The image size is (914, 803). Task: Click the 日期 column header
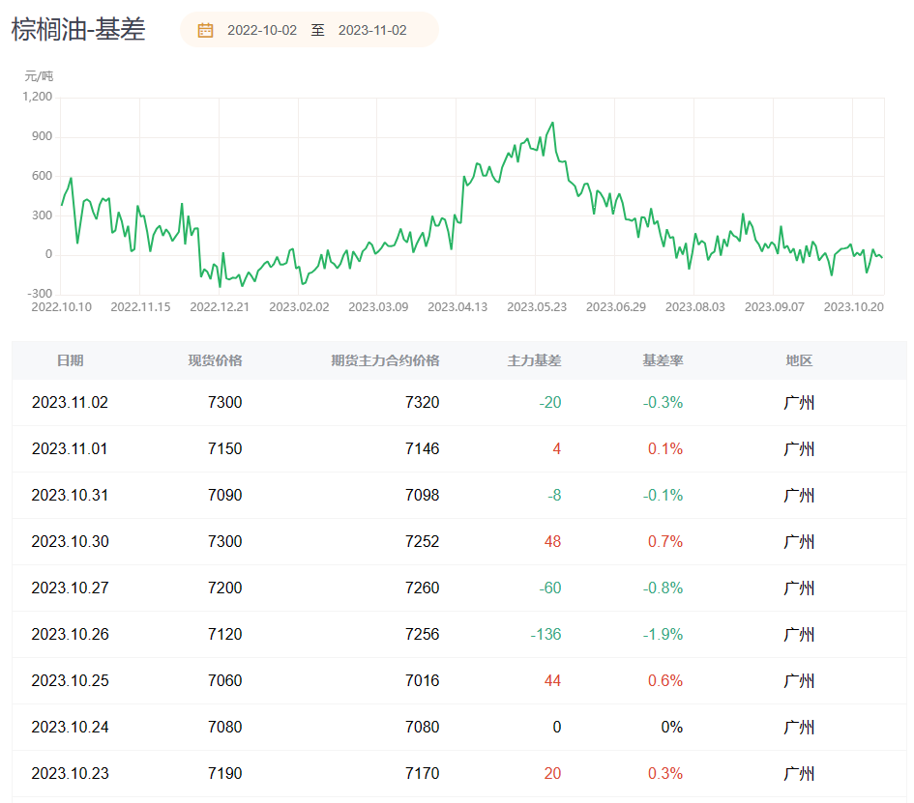70,360
